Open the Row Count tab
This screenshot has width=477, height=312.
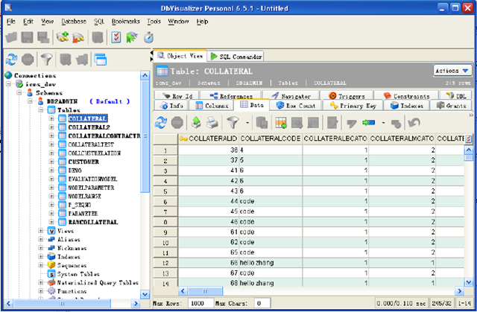tap(296, 106)
